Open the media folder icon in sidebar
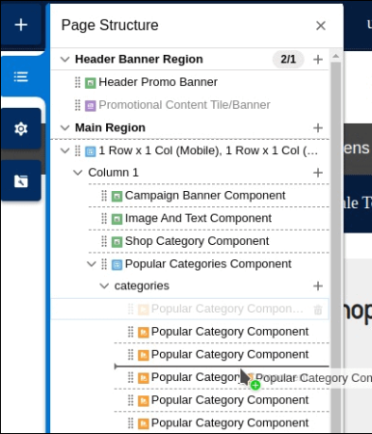 [21, 181]
